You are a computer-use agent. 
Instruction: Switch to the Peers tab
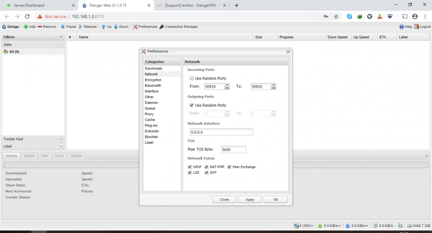59,156
